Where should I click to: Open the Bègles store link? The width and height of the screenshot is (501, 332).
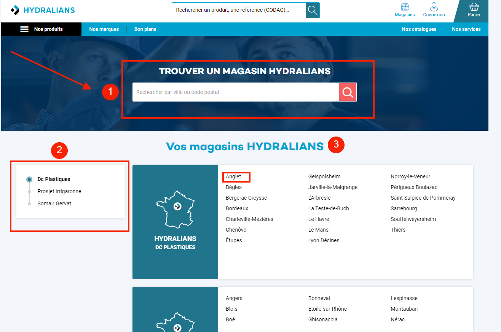point(234,187)
